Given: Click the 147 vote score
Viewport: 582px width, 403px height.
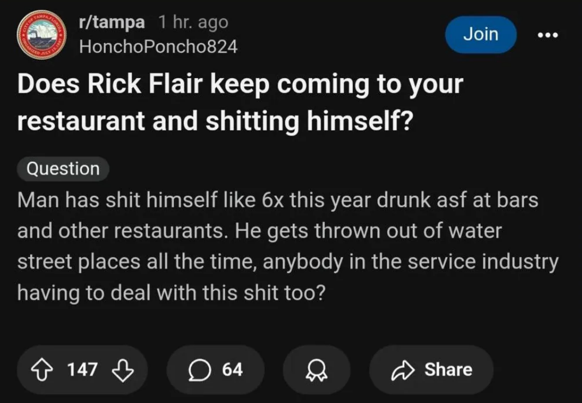Looking at the screenshot, I should click(x=82, y=370).
